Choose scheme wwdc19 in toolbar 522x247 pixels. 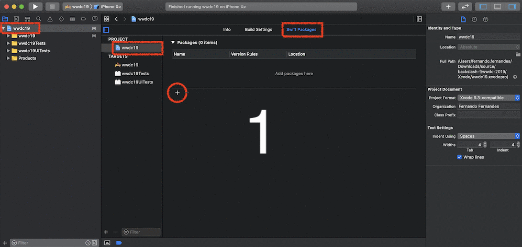76,7
